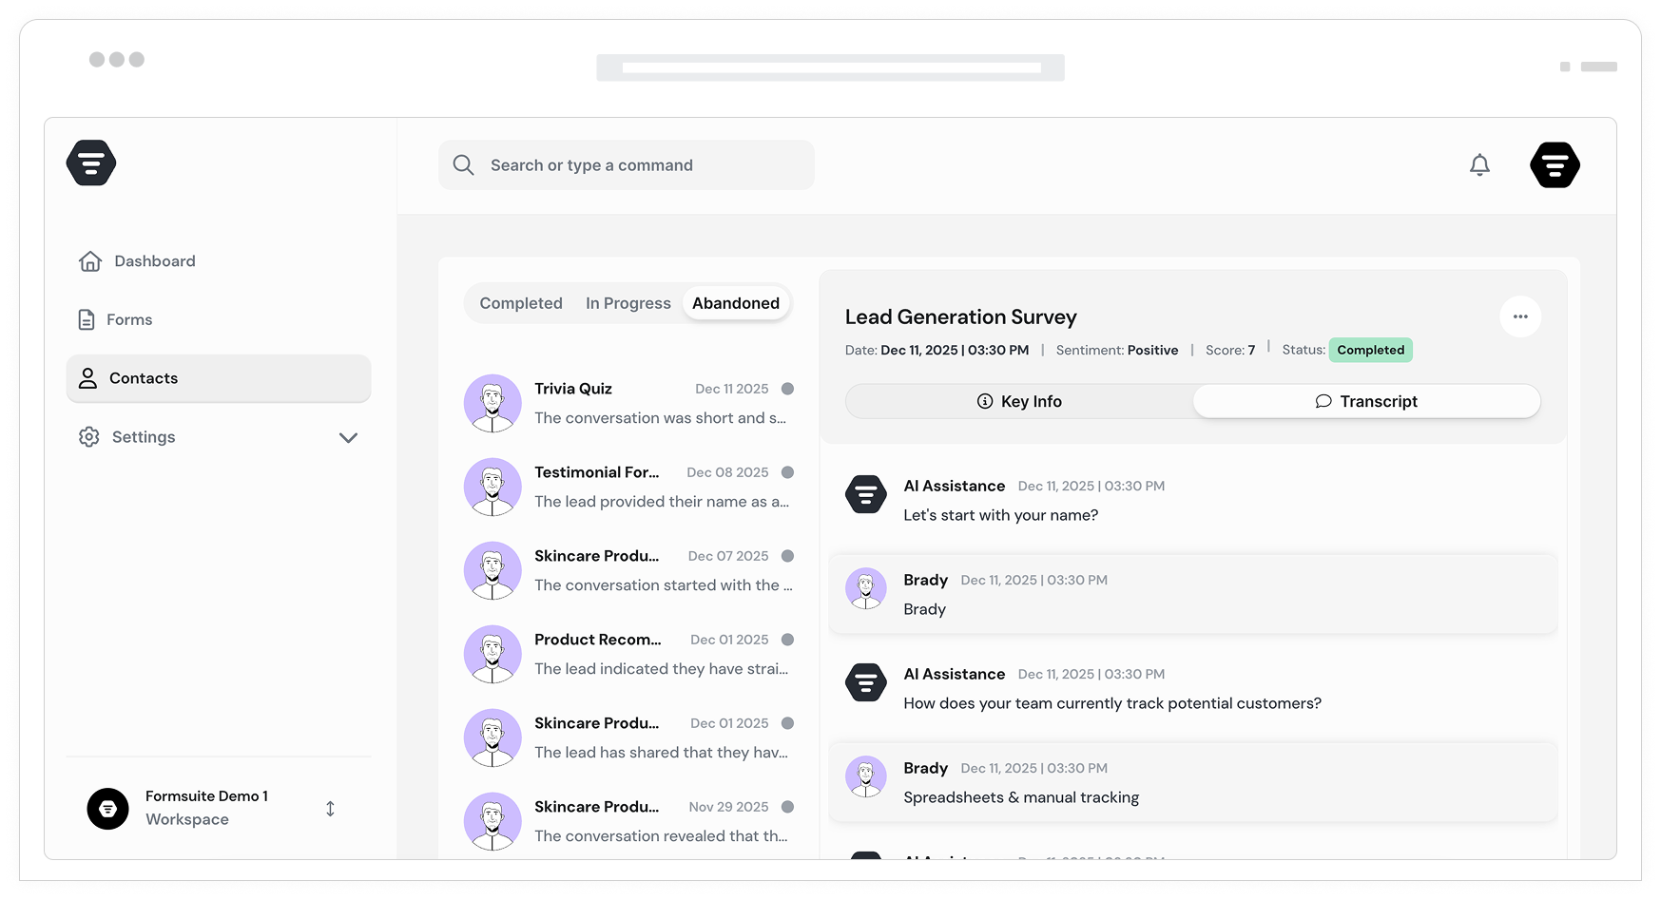This screenshot has height=900, width=1661.
Task: Click the Forms document icon
Action: tap(87, 320)
